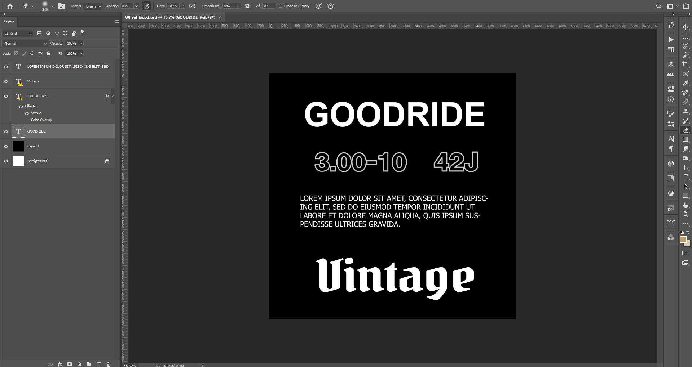Select the Wheel_logo2.psd document tab
Screen dimensions: 692x367
170,17
